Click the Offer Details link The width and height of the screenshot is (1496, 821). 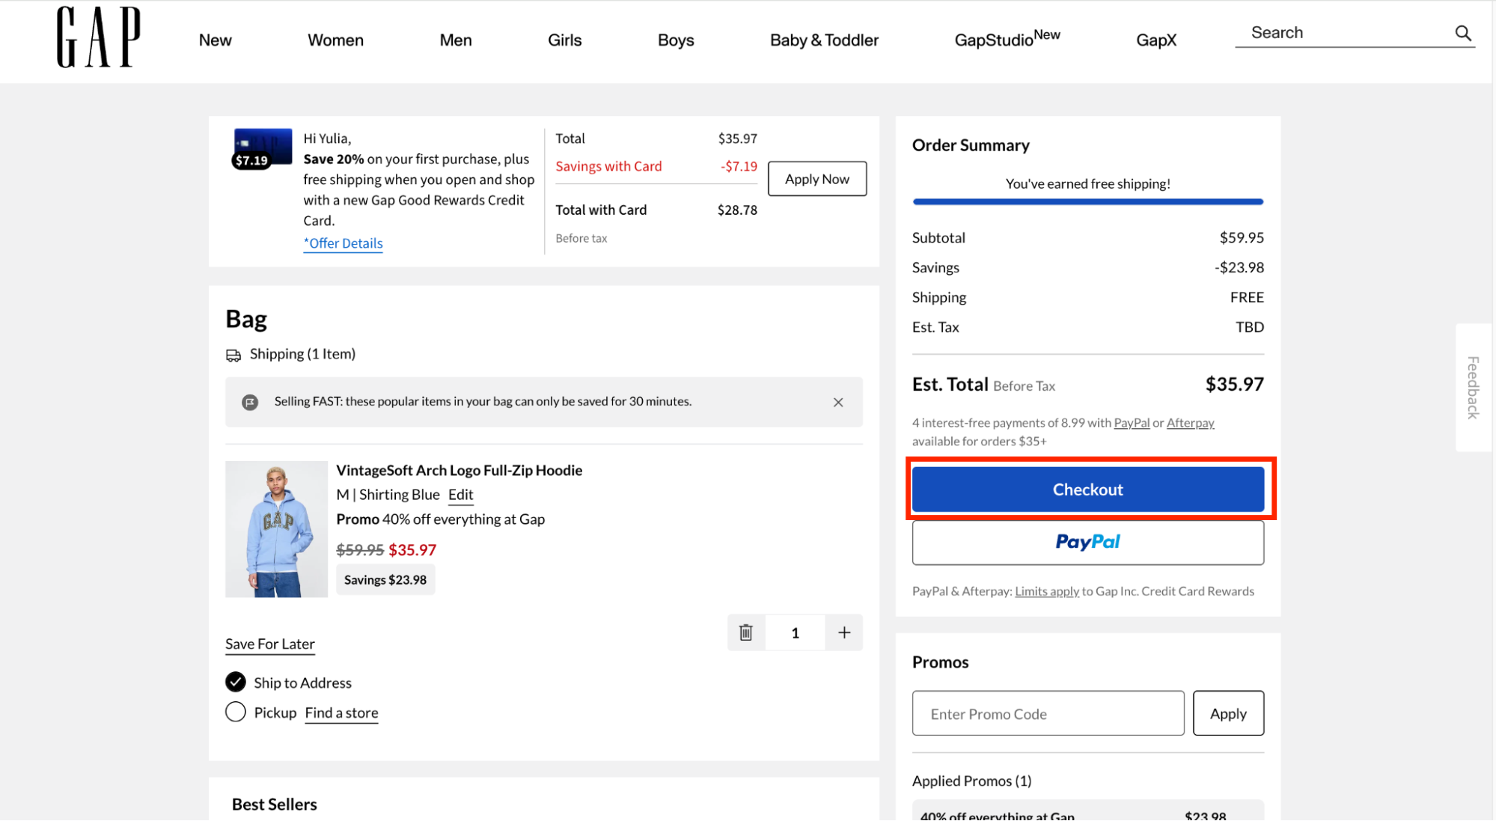tap(343, 243)
